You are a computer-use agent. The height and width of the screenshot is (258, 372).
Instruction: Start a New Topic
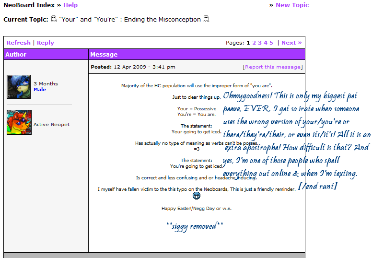point(292,5)
